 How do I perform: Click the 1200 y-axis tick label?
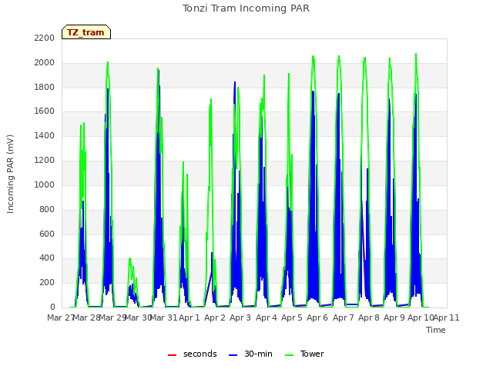(x=45, y=161)
